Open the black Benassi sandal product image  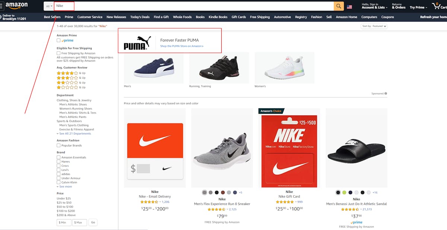point(356,148)
